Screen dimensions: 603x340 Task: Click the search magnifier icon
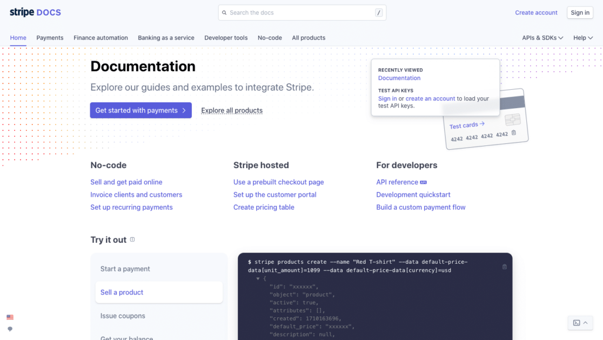pos(224,12)
